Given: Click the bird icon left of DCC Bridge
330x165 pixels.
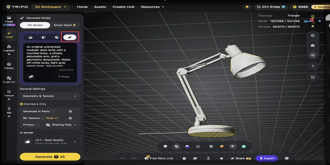Looking at the screenshot, I should (x=247, y=7).
